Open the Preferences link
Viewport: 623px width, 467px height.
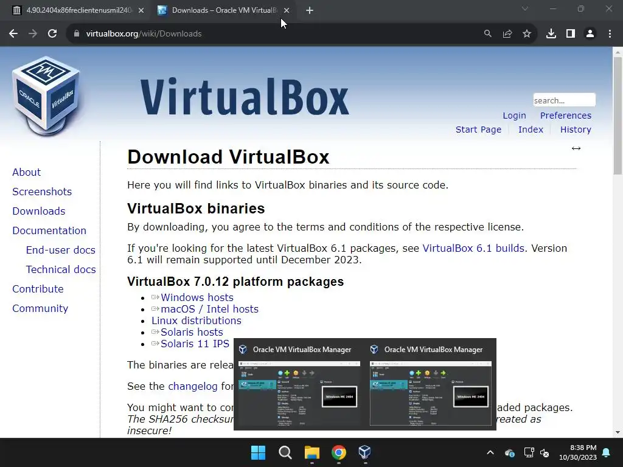click(x=565, y=116)
